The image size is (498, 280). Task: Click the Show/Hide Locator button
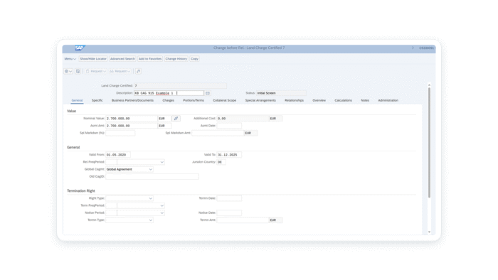(93, 59)
